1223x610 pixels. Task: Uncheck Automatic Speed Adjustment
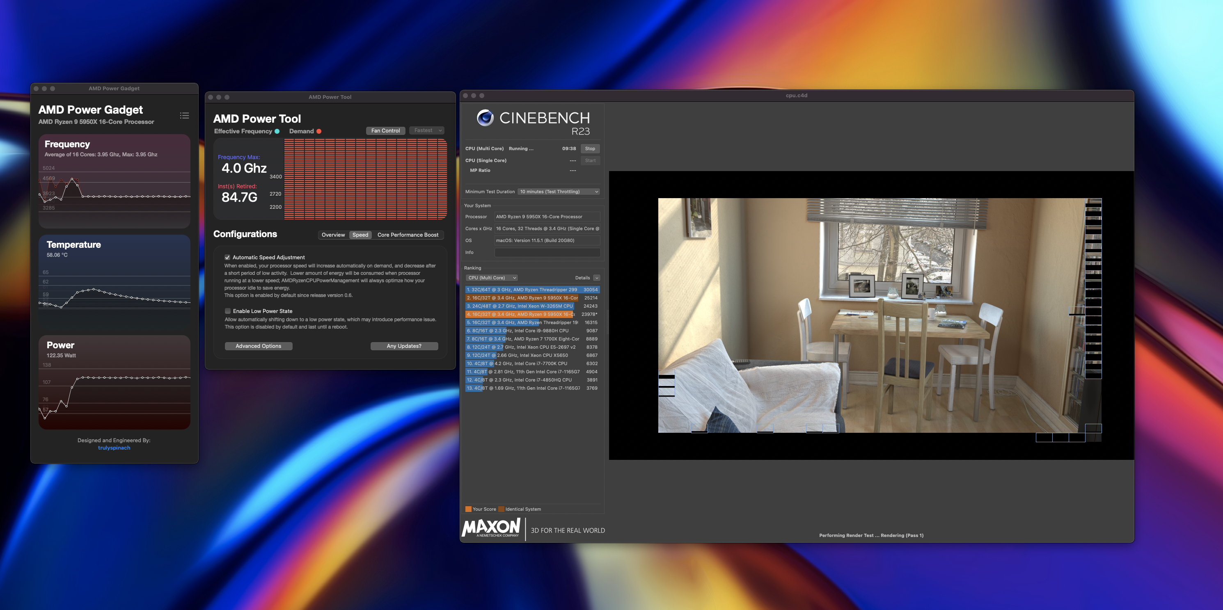click(227, 257)
